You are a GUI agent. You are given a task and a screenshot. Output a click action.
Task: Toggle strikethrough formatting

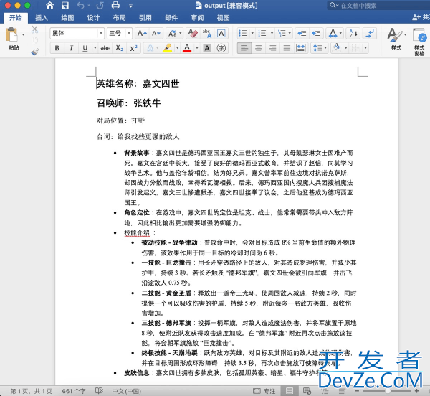(105, 48)
